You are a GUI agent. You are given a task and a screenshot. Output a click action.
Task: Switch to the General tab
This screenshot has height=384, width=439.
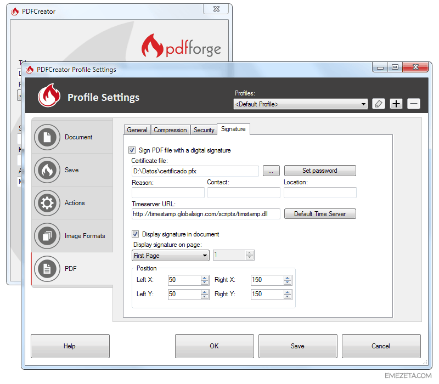point(137,130)
